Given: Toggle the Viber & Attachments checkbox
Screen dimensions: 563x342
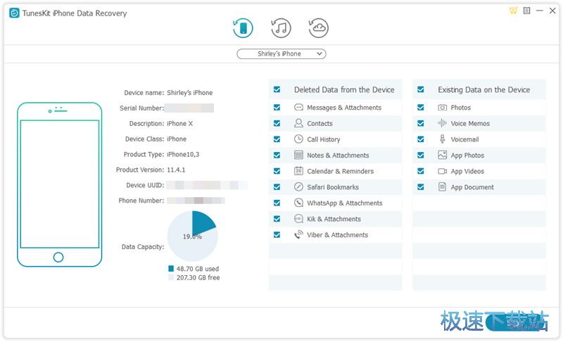Looking at the screenshot, I should pos(277,235).
